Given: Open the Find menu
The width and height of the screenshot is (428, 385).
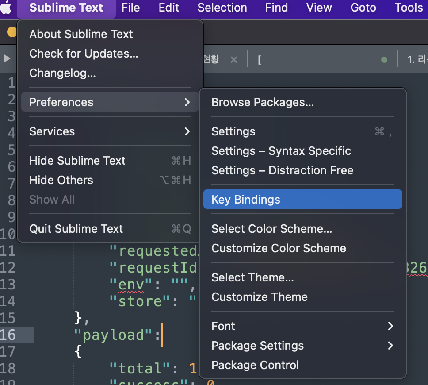Looking at the screenshot, I should (276, 8).
